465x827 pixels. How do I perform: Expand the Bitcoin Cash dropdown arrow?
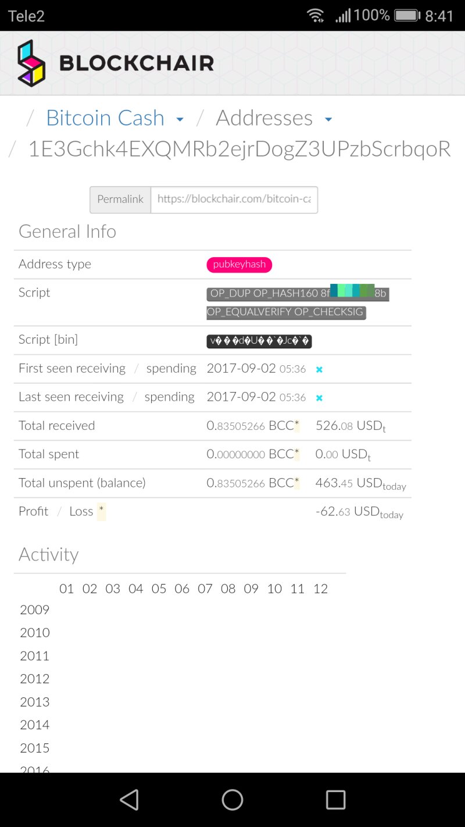coord(180,119)
